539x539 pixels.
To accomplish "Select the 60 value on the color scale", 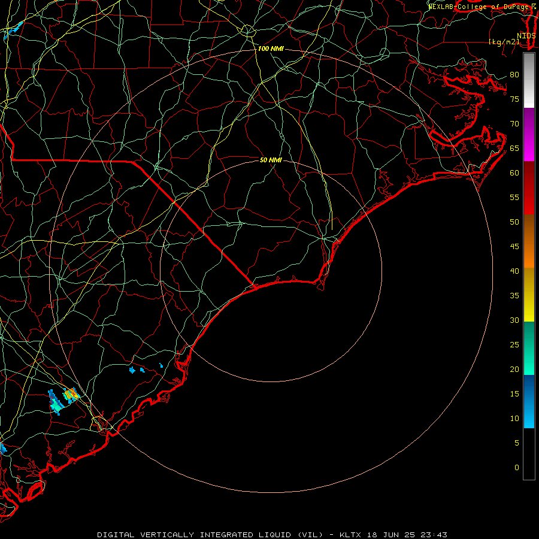I will [x=514, y=173].
